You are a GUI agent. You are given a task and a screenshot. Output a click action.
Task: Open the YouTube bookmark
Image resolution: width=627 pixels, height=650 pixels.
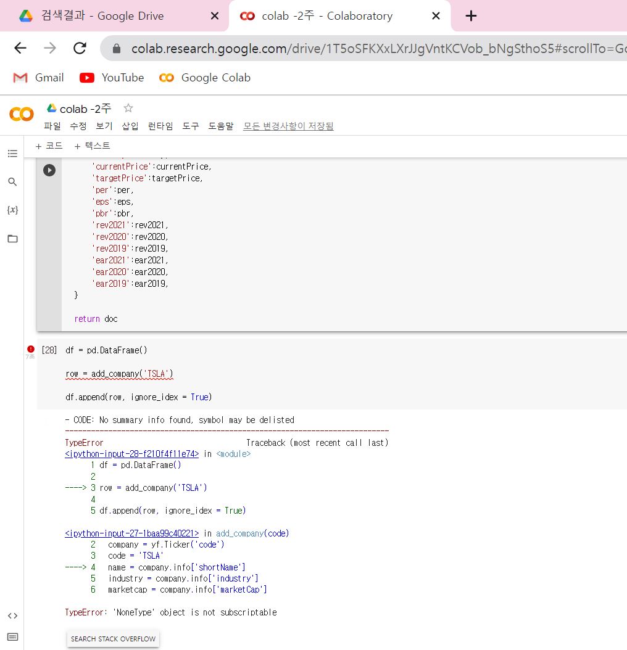(x=112, y=78)
